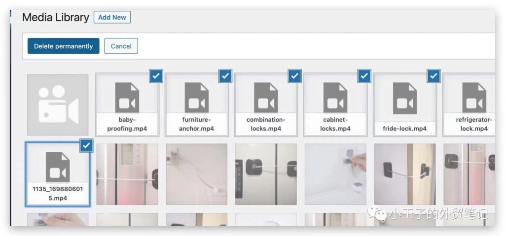Cancel the bulk selection
The height and width of the screenshot is (236, 505).
tap(121, 46)
